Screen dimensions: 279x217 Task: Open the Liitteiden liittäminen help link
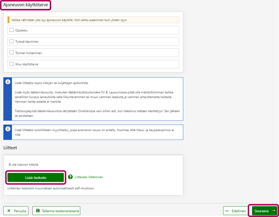89,177
